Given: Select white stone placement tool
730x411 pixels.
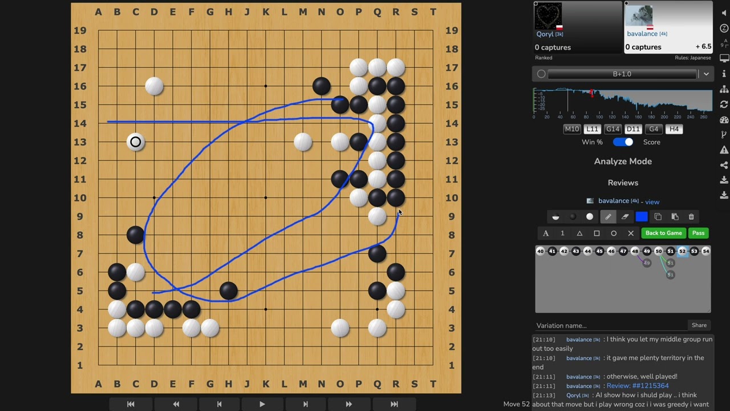Looking at the screenshot, I should 590,217.
